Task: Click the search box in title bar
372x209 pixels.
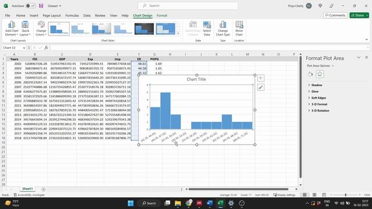Action: click(188, 6)
